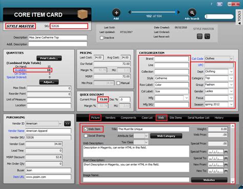Open the Special From calendar picker
Image resolution: width=243 pixels, height=189 pixels.
pos(226,152)
